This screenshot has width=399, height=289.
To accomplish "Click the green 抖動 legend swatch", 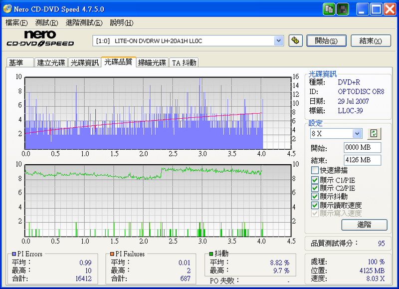I will point(211,254).
